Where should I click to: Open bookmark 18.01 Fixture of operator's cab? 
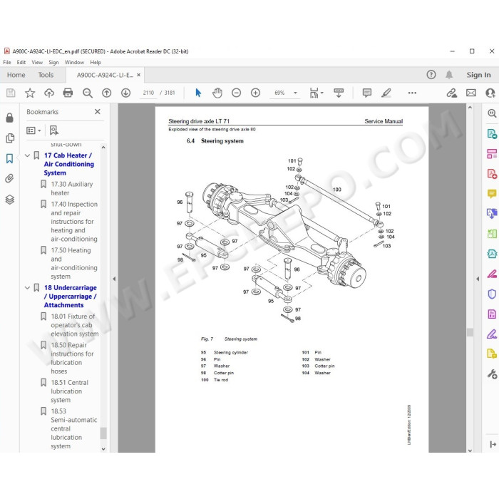74,325
